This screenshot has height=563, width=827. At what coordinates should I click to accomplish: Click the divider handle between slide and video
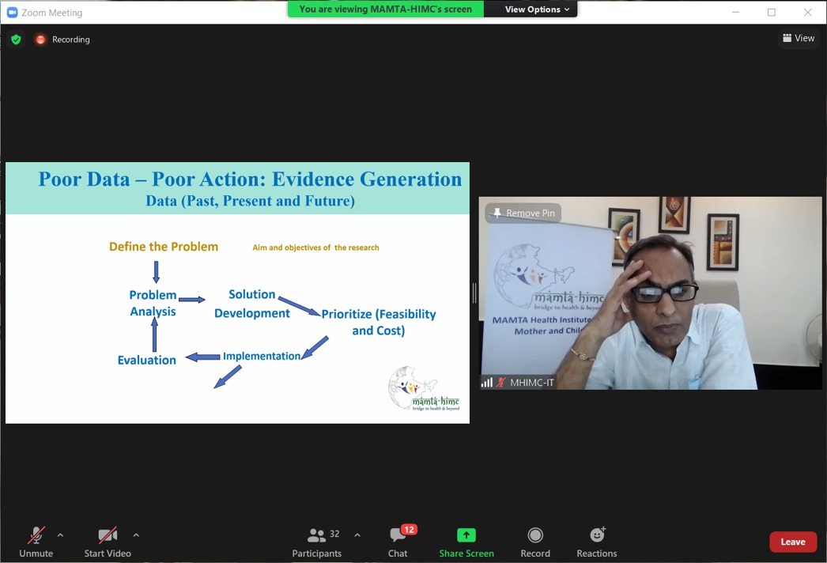[474, 293]
